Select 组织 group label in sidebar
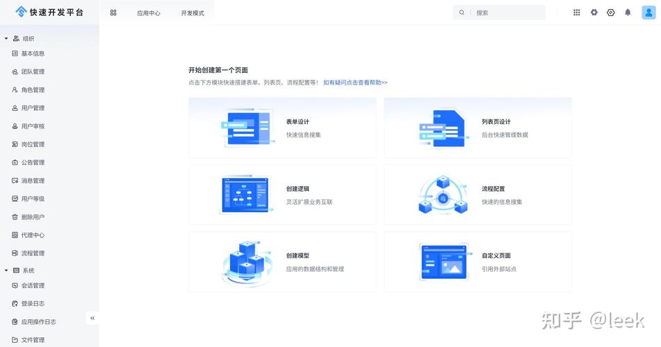This screenshot has height=347, width=661. [x=28, y=38]
